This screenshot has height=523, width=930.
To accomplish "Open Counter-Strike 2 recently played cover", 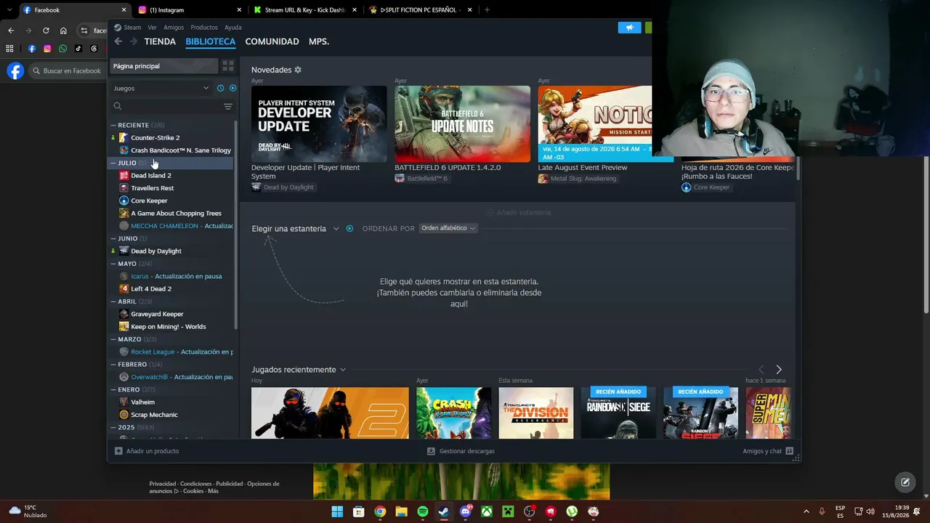I will [x=330, y=413].
